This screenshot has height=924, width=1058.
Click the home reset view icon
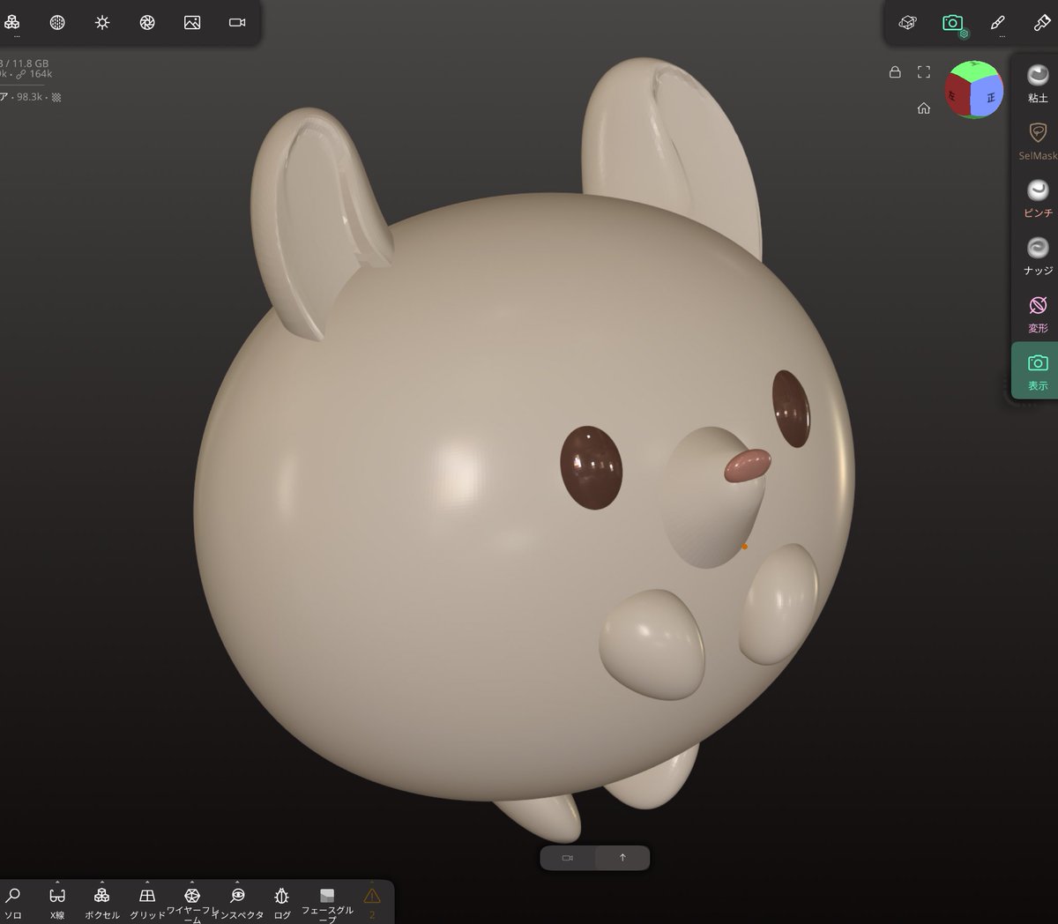(923, 108)
